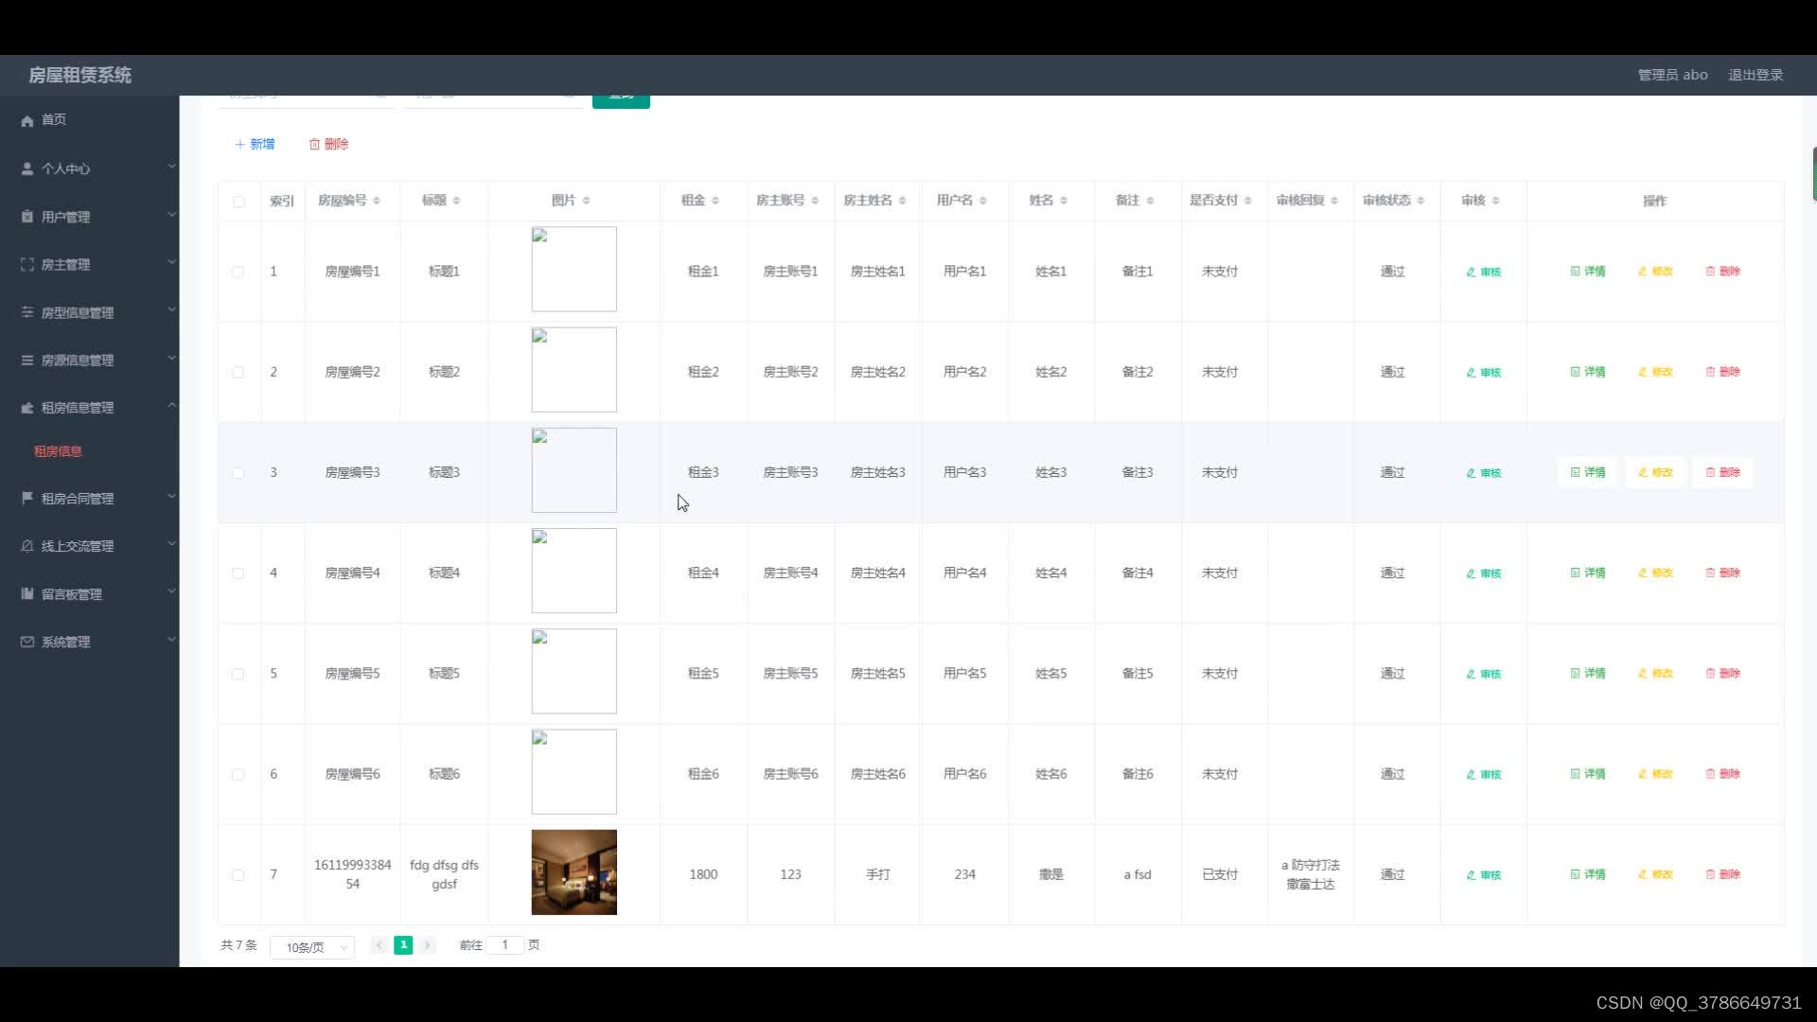Viewport: 1817px width, 1022px height.
Task: Click the 新增 add button
Action: click(x=255, y=144)
